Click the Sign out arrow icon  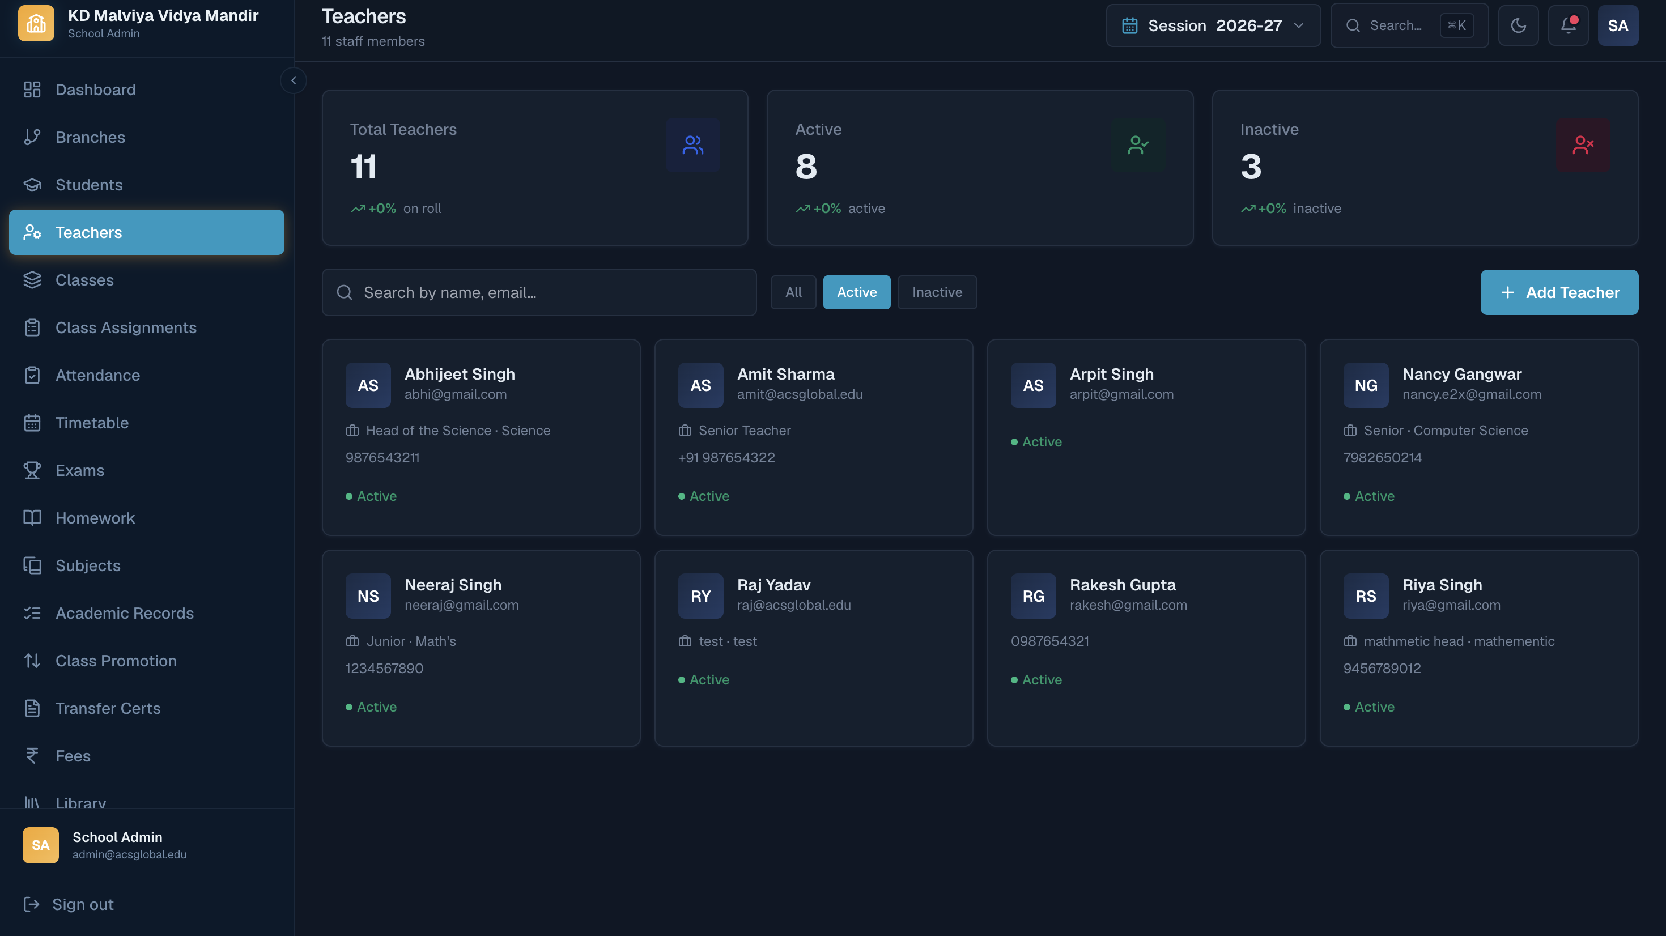tap(32, 904)
